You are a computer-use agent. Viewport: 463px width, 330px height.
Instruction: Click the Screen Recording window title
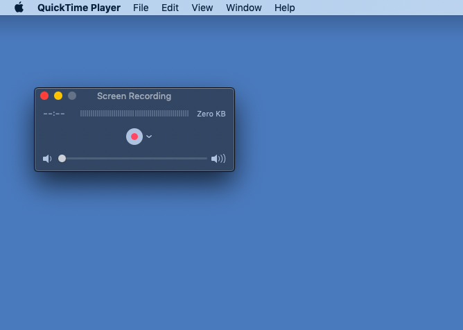[x=134, y=96]
